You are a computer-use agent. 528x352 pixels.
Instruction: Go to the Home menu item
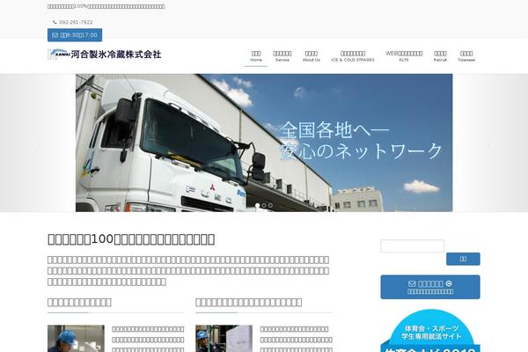[x=256, y=56]
